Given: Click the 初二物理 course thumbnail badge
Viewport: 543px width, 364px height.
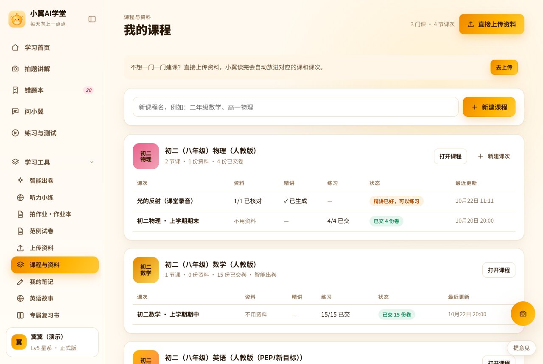Looking at the screenshot, I should [146, 156].
